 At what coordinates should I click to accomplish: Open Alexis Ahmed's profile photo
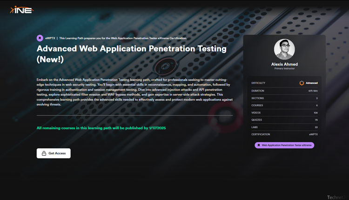tap(284, 49)
